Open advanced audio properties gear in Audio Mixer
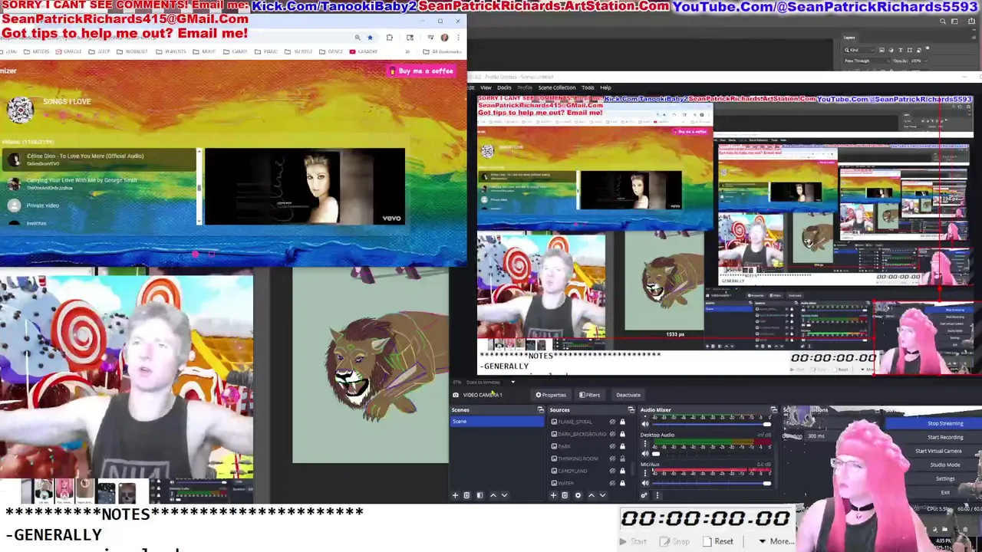Screen dimensions: 982x552 (x=644, y=495)
